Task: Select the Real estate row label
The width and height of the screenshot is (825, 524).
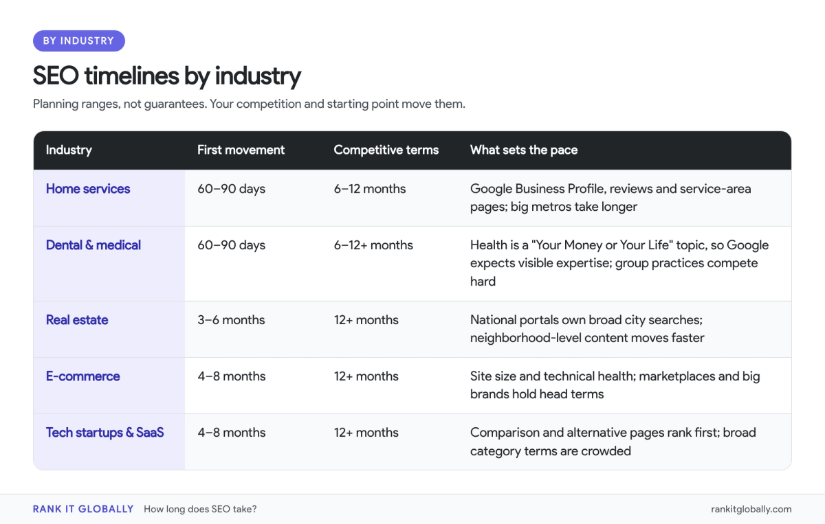Action: click(x=77, y=320)
